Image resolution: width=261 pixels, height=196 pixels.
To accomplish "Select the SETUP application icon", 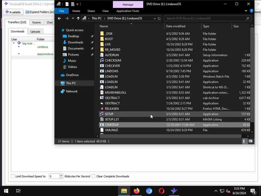I will coord(102,114).
